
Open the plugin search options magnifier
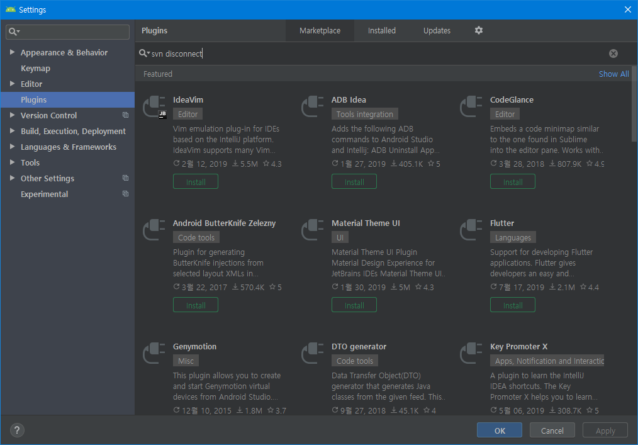145,54
